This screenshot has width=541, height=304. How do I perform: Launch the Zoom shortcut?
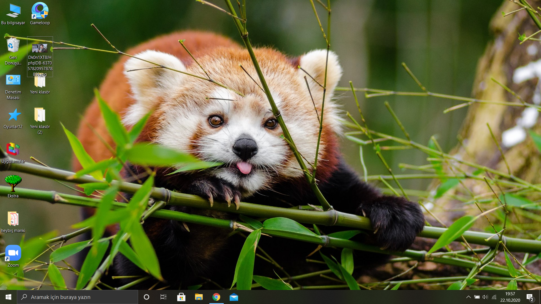13,256
